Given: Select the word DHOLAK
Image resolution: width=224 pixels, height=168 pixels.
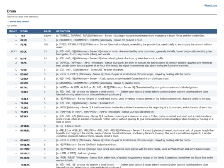Looking at the screenshot, I should [x=25, y=145].
